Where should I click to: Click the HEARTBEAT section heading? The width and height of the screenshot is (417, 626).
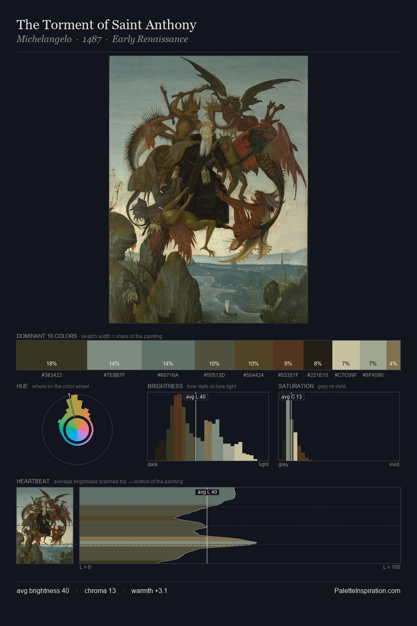[33, 481]
